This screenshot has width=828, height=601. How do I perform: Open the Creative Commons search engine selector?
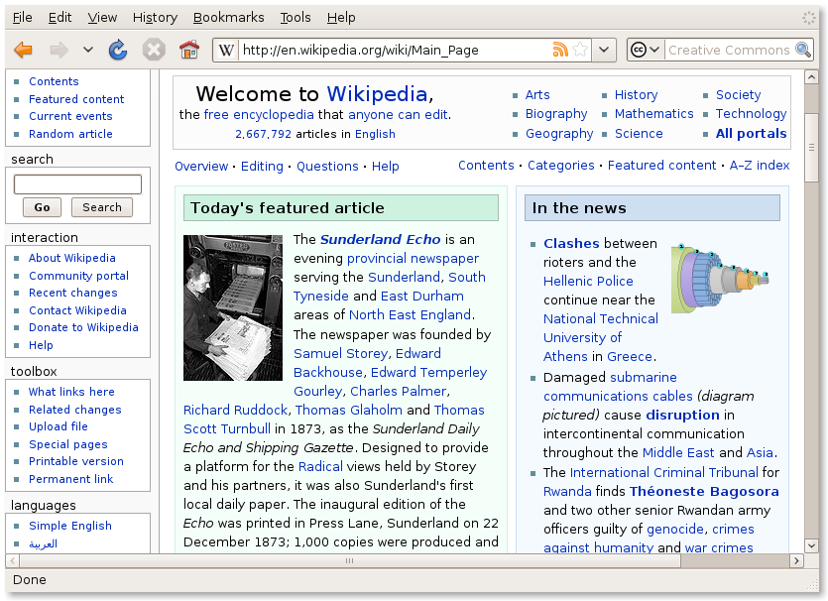645,51
